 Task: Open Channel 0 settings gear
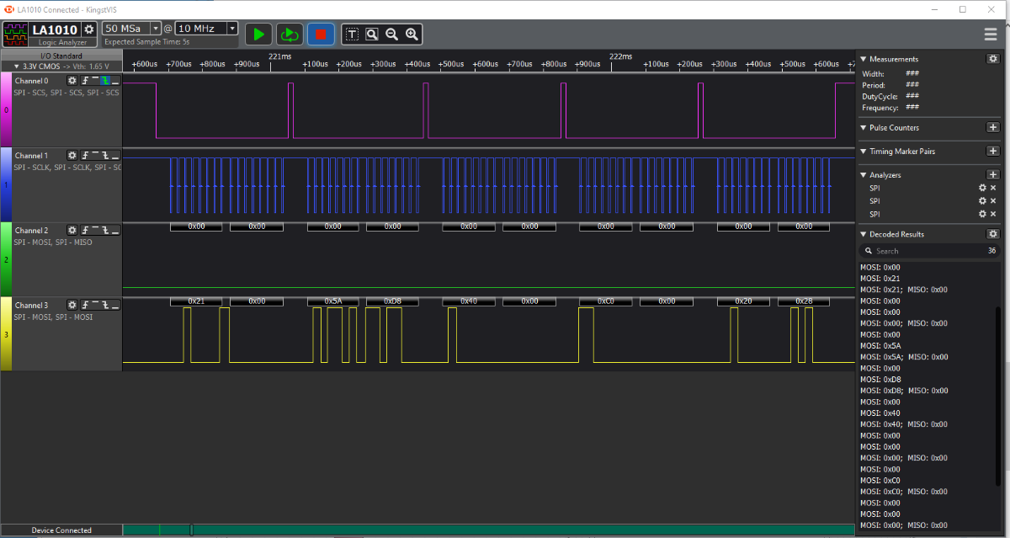pos(72,80)
